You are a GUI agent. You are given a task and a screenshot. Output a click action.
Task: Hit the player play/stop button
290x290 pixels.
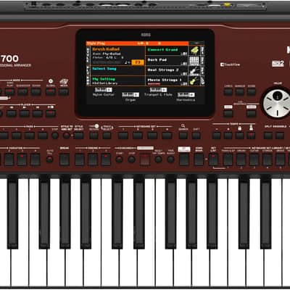pos(51,114)
